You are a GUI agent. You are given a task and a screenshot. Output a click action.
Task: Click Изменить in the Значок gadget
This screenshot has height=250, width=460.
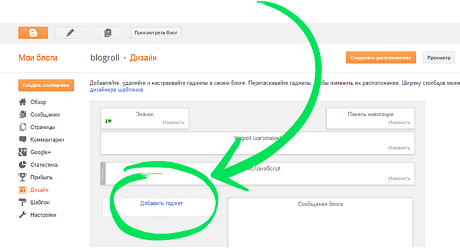pyautogui.click(x=173, y=122)
